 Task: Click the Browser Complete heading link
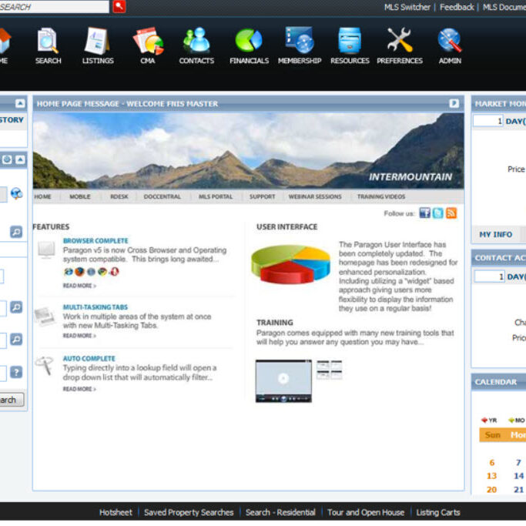pyautogui.click(x=95, y=241)
